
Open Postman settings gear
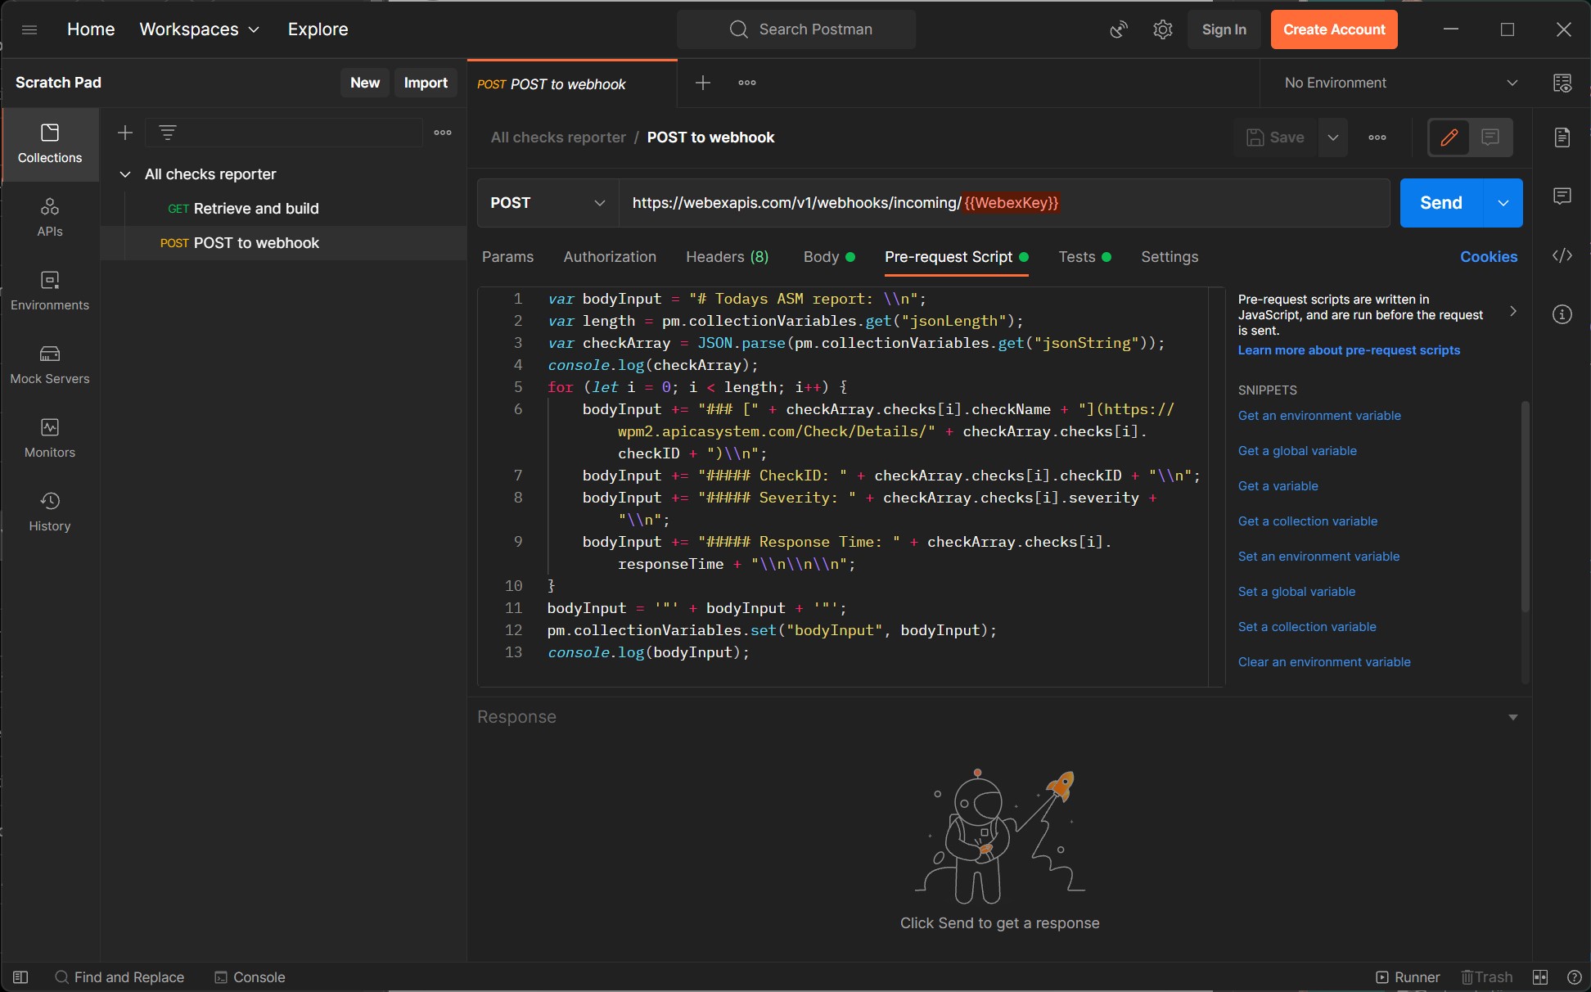pyautogui.click(x=1162, y=29)
